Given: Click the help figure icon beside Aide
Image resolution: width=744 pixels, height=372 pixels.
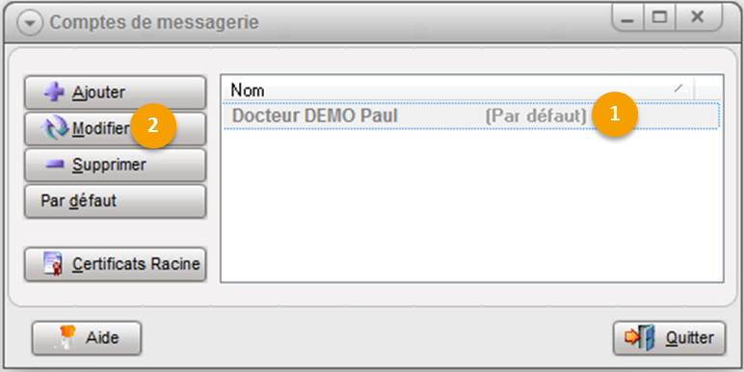Looking at the screenshot, I should (x=66, y=338).
